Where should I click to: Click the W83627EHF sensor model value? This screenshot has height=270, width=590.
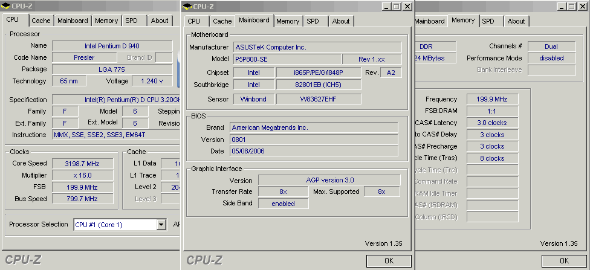(x=319, y=99)
